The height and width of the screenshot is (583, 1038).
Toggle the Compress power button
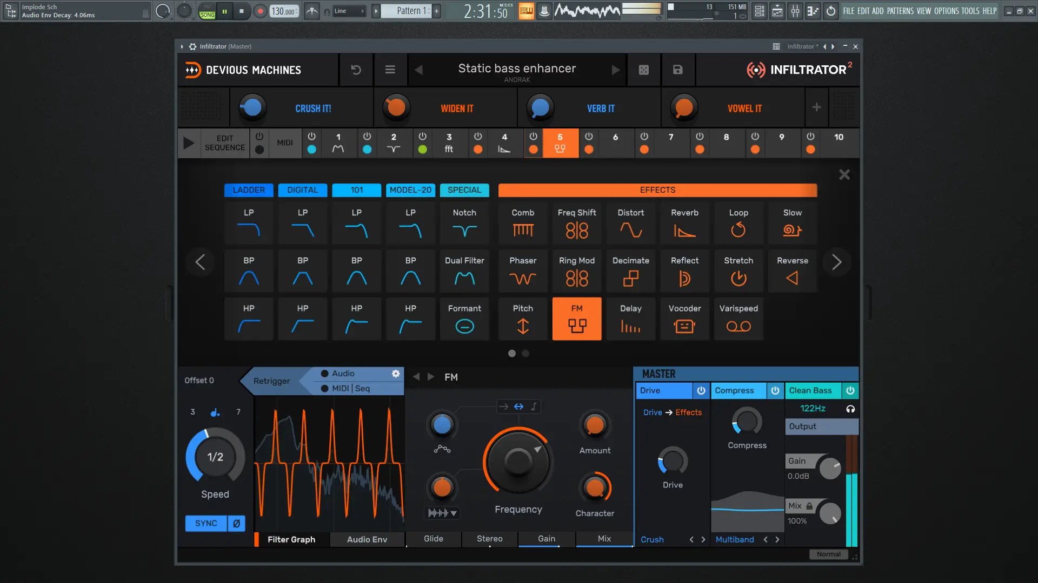(775, 390)
